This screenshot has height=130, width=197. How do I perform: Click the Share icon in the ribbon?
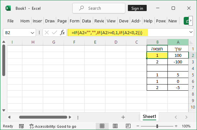[187, 21]
